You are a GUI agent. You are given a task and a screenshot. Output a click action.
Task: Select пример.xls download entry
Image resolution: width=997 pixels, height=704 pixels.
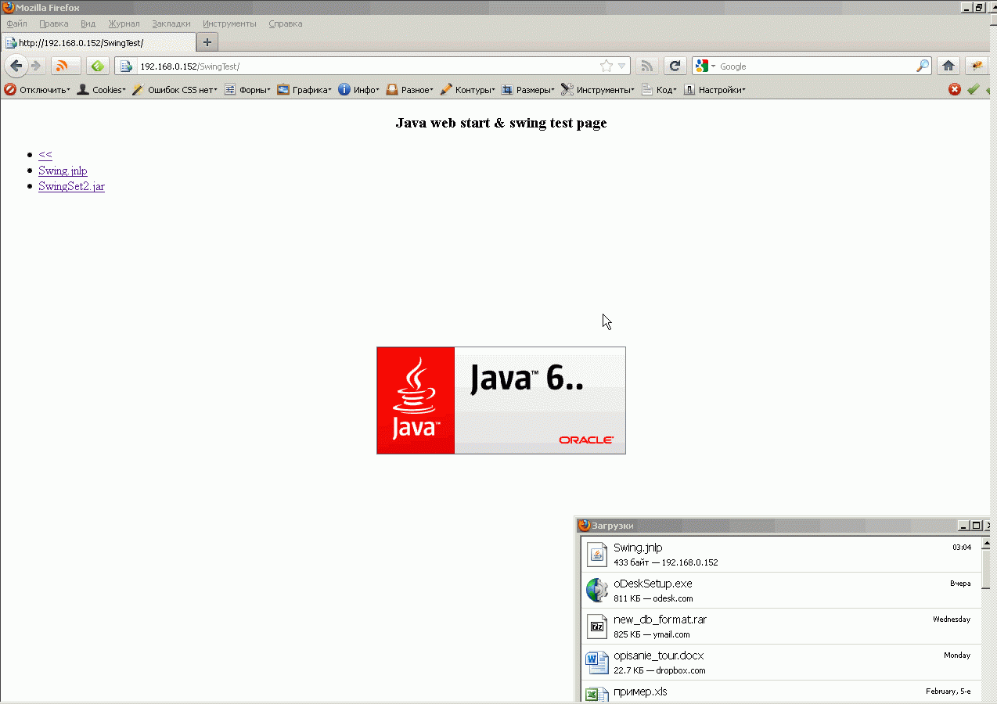coord(781,691)
